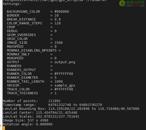Click the GEOM_OVERRIDES label
The image size is (146, 130).
(x=21, y=35)
